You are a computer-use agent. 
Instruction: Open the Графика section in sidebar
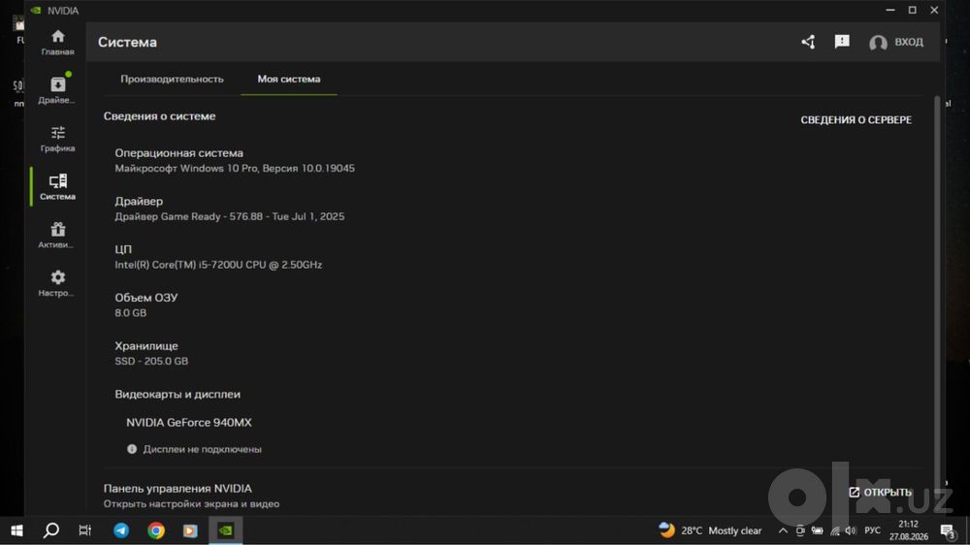click(57, 139)
